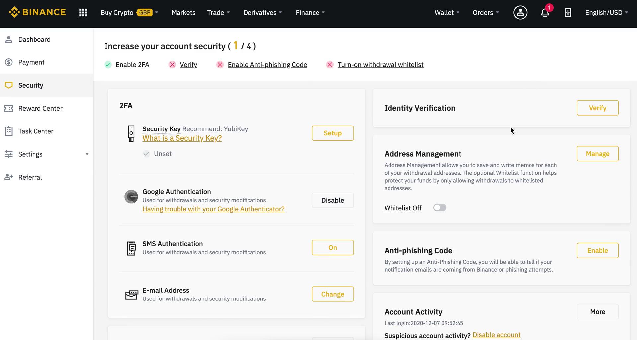Open the Enable Anti-phishing Code link
Viewport: 637px width, 340px height.
(x=267, y=65)
